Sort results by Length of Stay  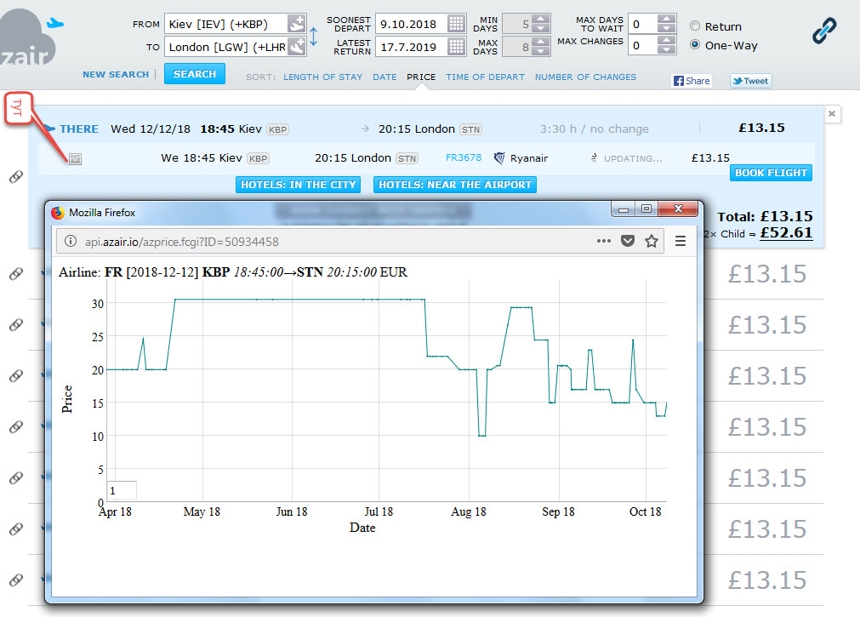pyautogui.click(x=322, y=77)
